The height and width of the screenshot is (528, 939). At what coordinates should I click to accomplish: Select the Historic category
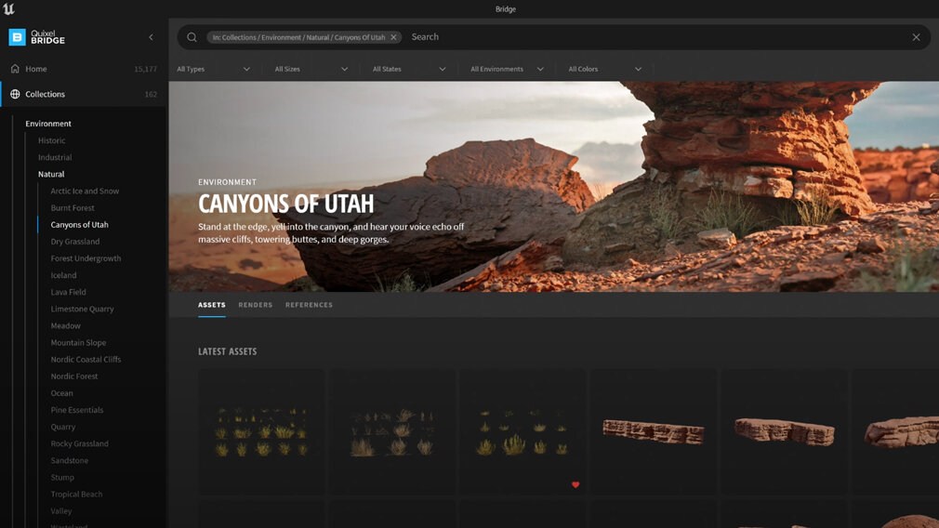(x=51, y=140)
